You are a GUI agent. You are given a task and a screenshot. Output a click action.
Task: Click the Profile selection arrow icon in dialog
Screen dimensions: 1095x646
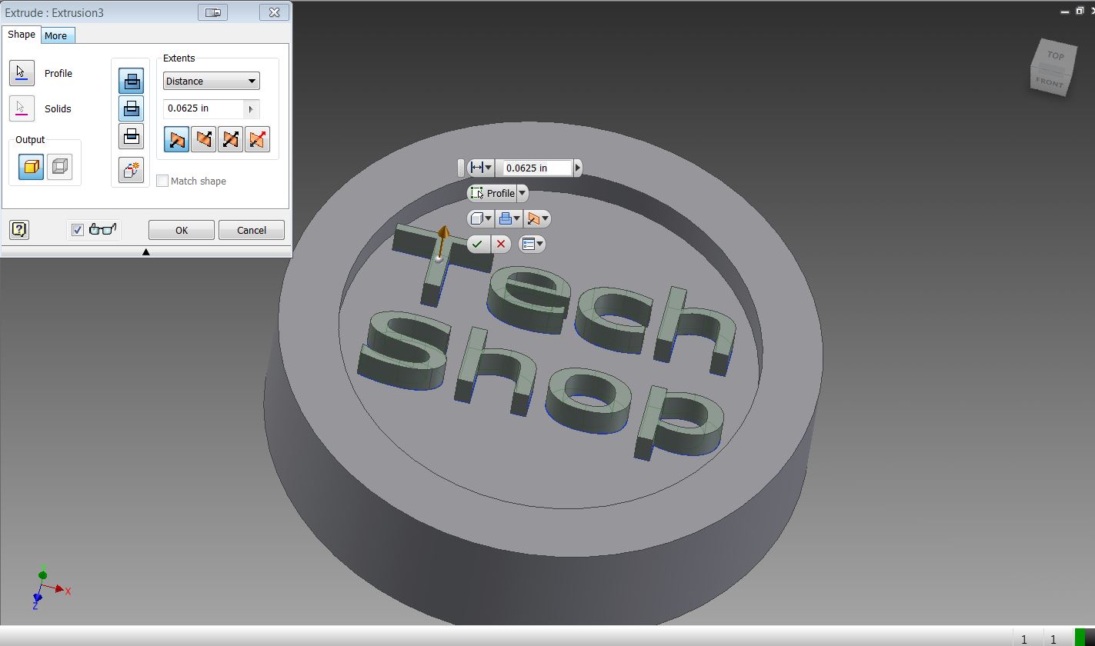(22, 73)
